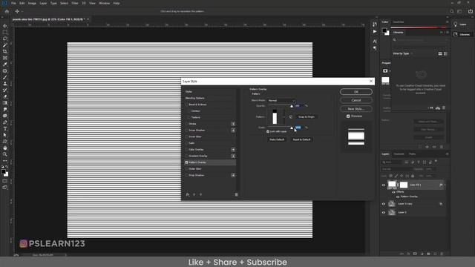Select the Crop tool
The image size is (475, 267).
click(x=5, y=51)
